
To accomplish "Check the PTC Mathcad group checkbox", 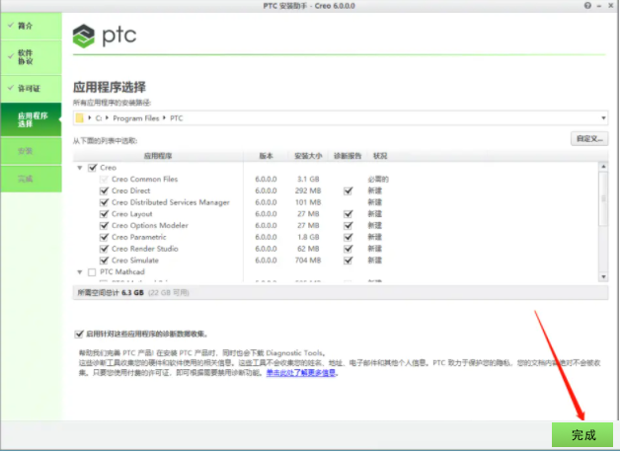I will click(x=92, y=272).
